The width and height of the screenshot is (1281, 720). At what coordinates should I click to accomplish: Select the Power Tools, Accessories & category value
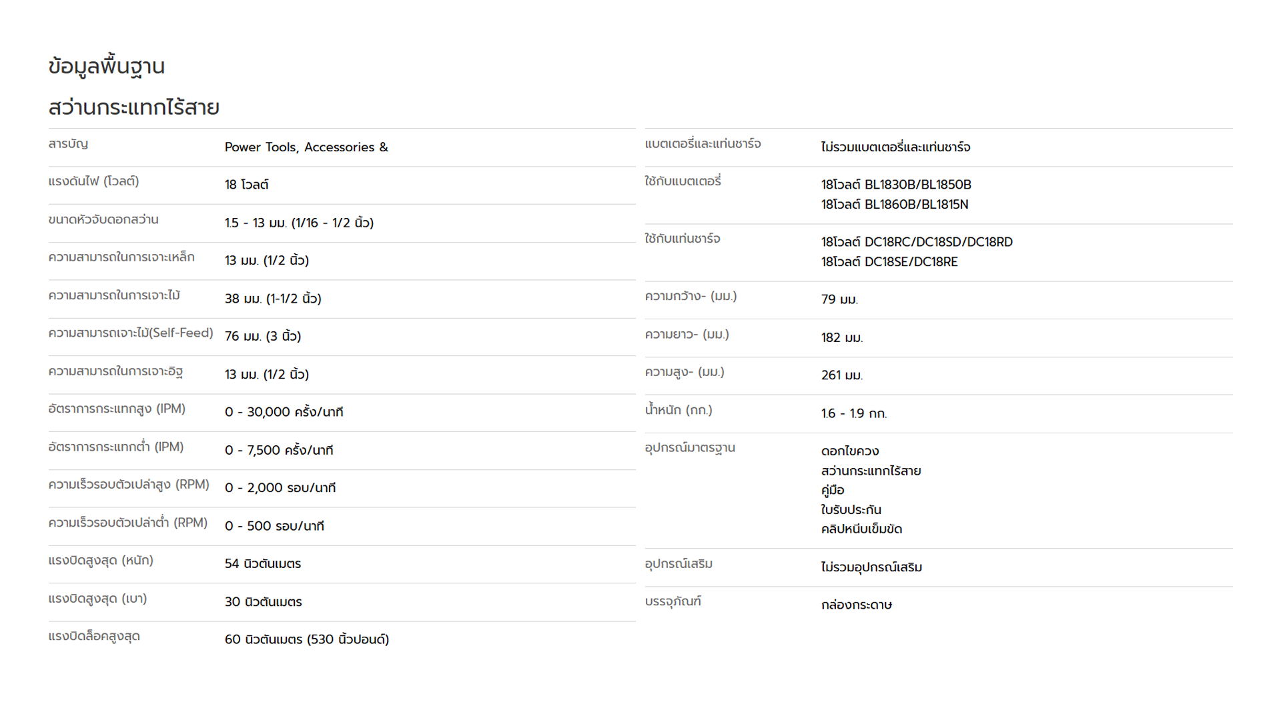pos(306,147)
